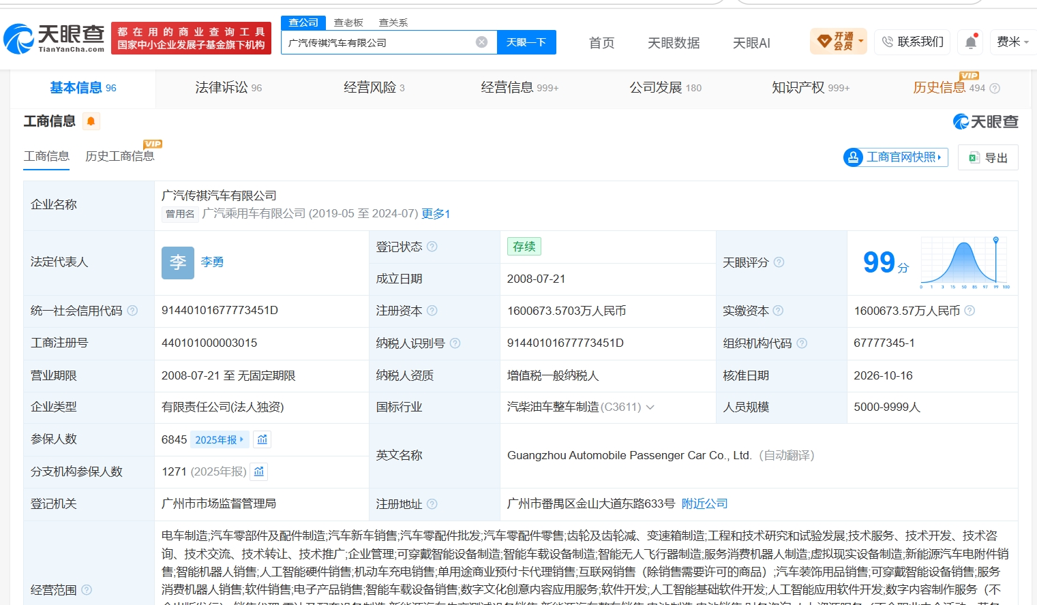1037x605 pixels.
Task: Open the 费米 user account dropdown
Action: [1012, 42]
